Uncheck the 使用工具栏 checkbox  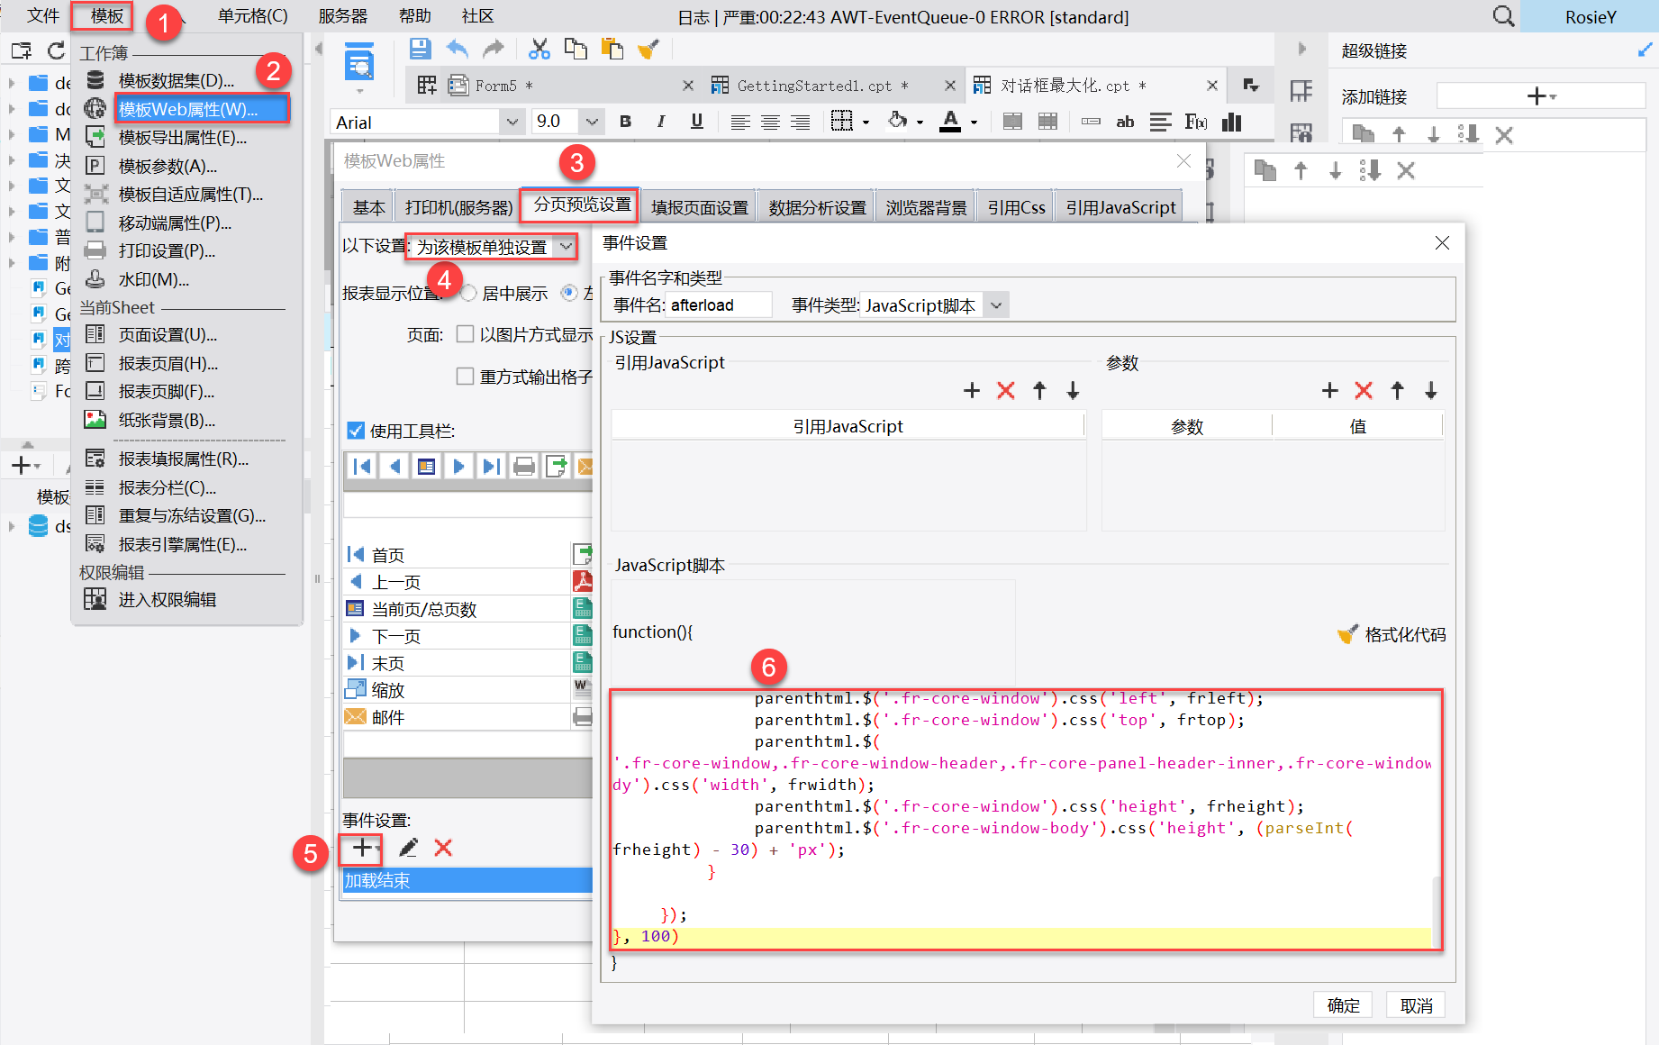[356, 431]
